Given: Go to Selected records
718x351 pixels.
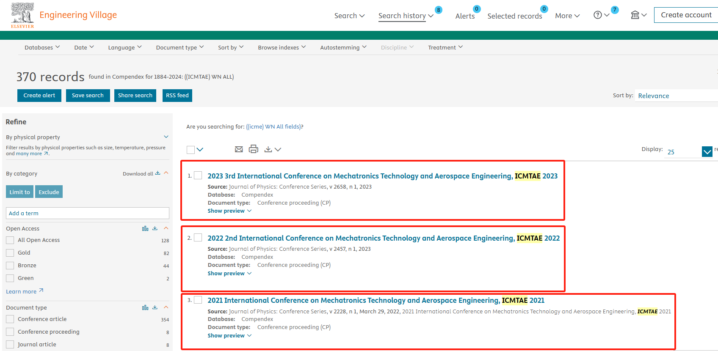Looking at the screenshot, I should click(x=514, y=16).
